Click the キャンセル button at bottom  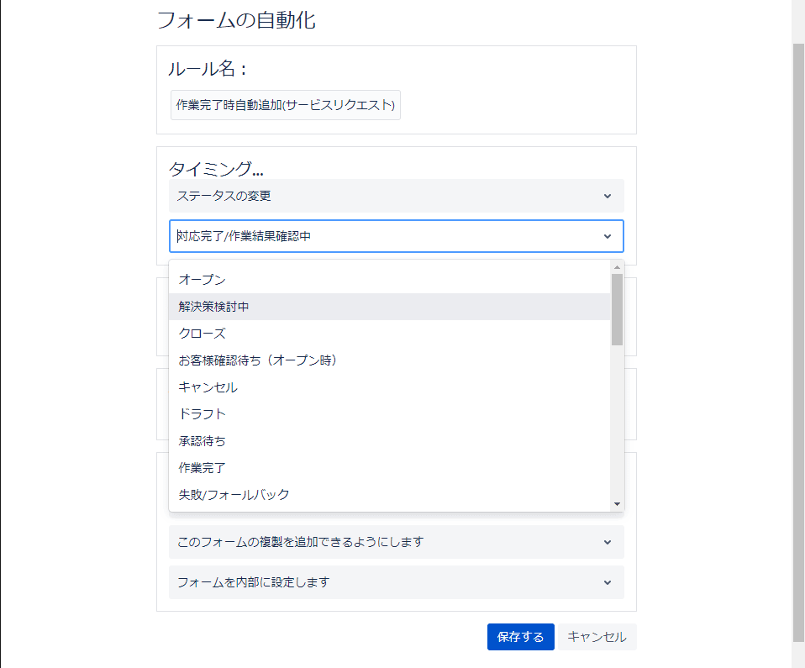[x=597, y=637]
